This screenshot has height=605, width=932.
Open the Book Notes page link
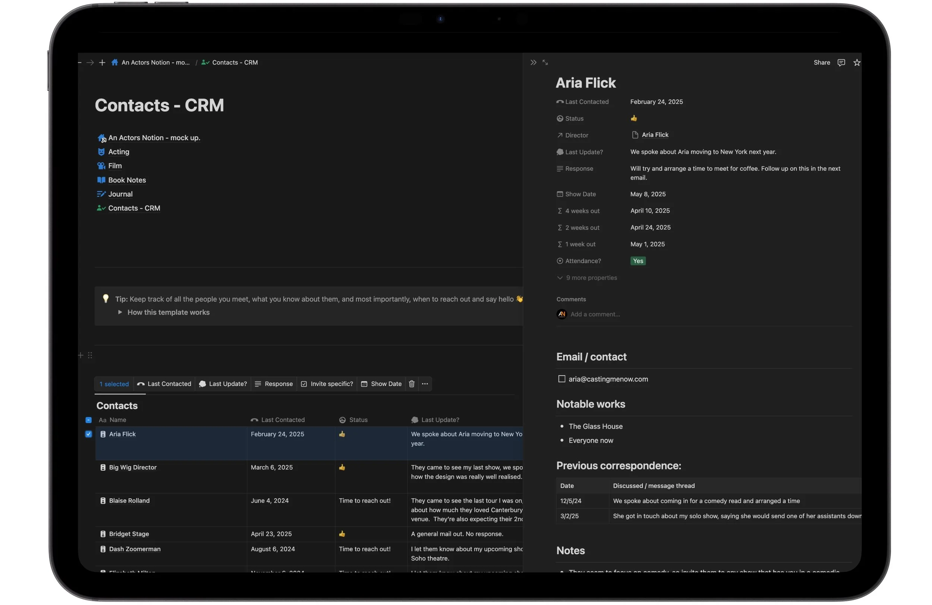[x=127, y=180]
